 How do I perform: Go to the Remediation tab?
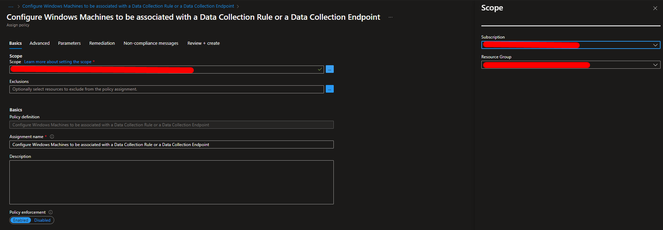(102, 43)
